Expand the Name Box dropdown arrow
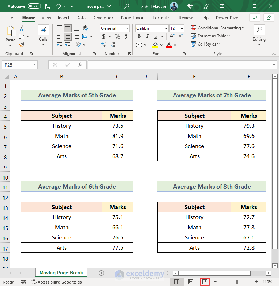 pyautogui.click(x=34, y=64)
